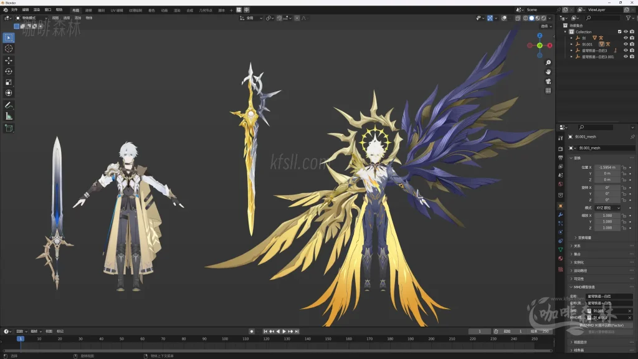Open transform orientation dropdown
Image resolution: width=638 pixels, height=359 pixels.
[x=251, y=18]
